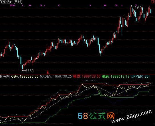
Task: Select the red 箱顶 value label
Action: point(87,77)
